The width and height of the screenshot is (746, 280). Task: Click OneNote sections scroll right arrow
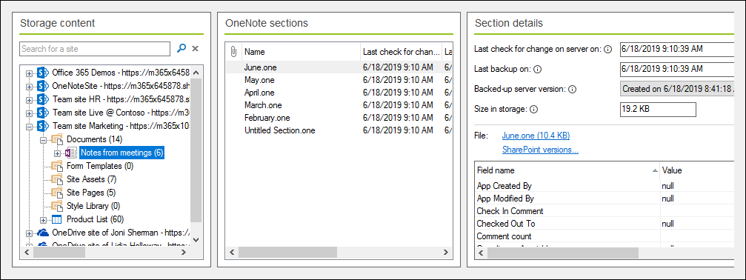(446, 252)
